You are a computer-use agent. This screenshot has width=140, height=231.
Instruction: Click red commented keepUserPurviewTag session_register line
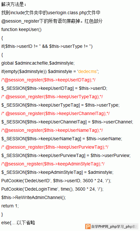[55, 147]
